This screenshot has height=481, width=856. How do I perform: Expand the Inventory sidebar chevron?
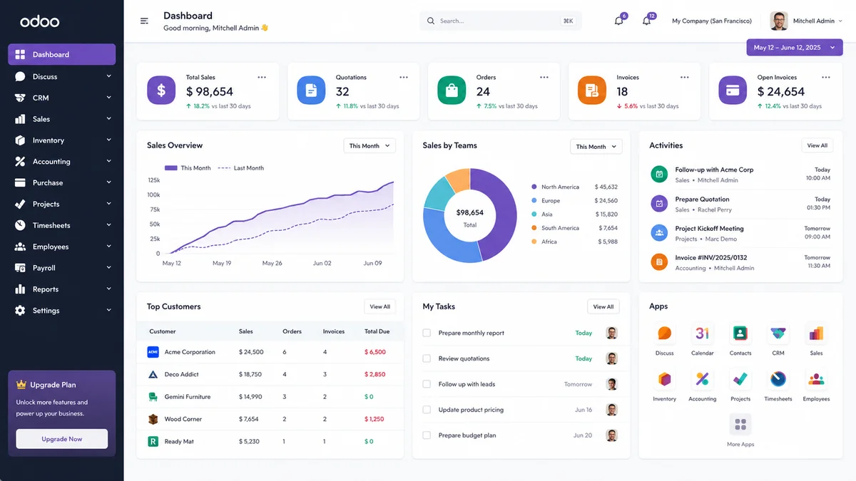coord(109,140)
